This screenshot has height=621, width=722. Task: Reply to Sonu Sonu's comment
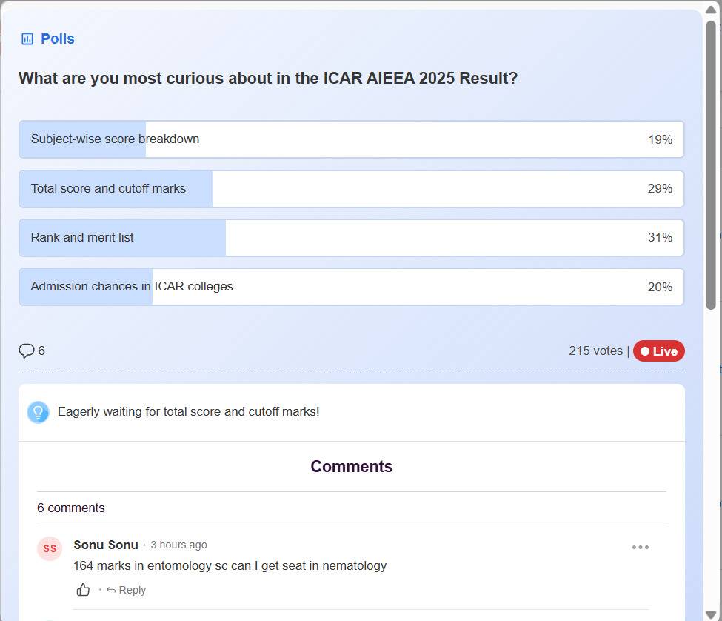pos(127,590)
